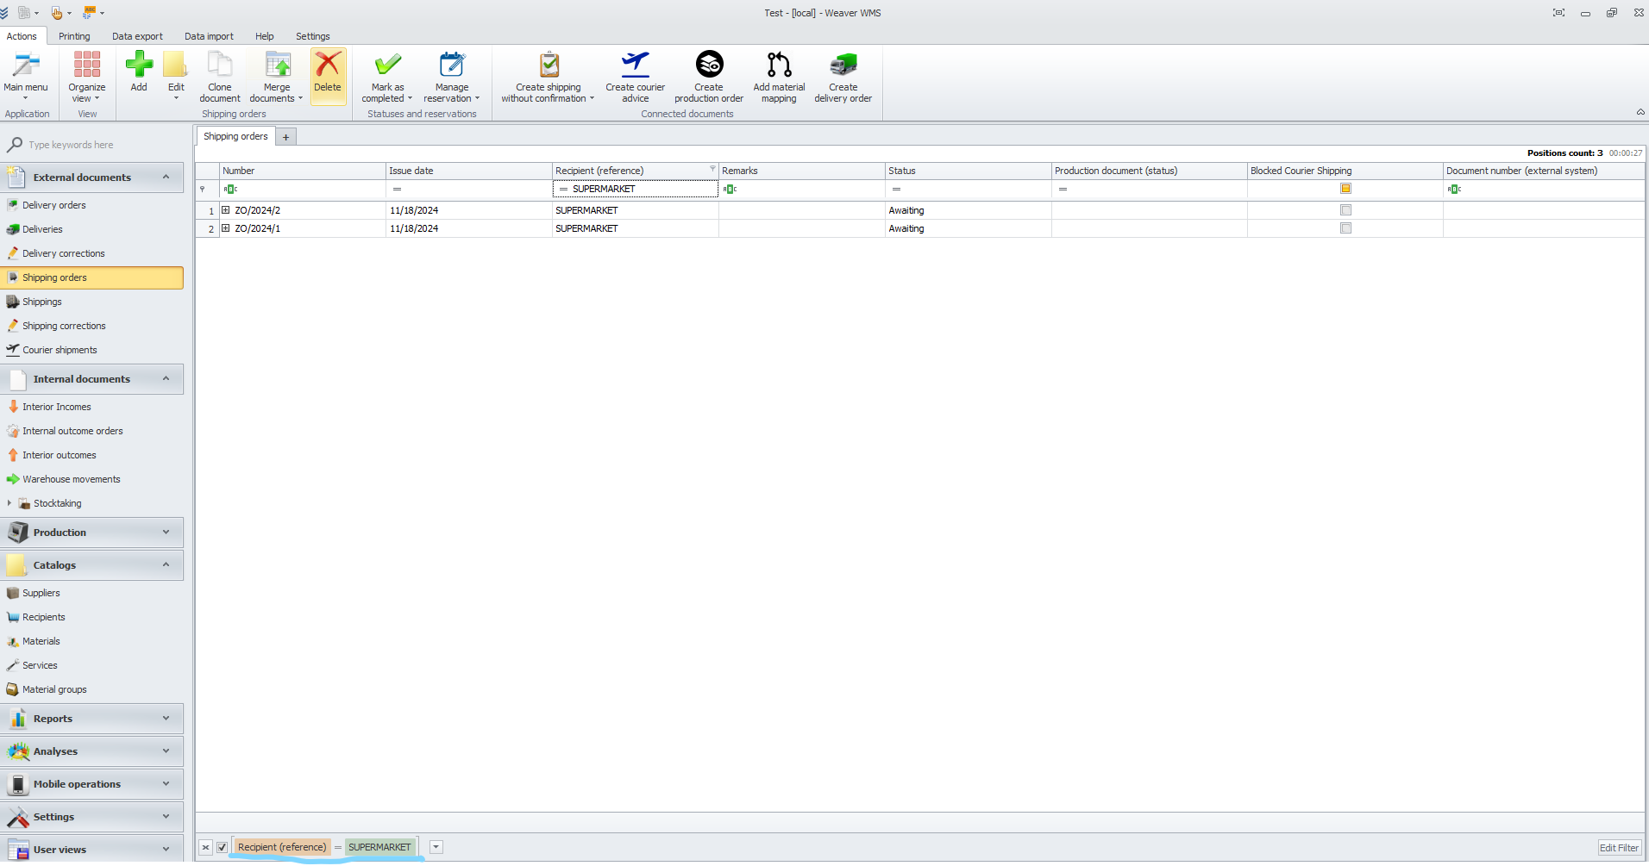Open Courier shipments in sidebar
1649x866 pixels.
60,350
